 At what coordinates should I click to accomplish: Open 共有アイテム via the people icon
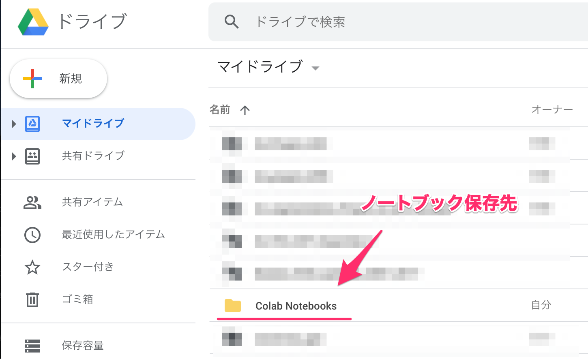pos(32,202)
